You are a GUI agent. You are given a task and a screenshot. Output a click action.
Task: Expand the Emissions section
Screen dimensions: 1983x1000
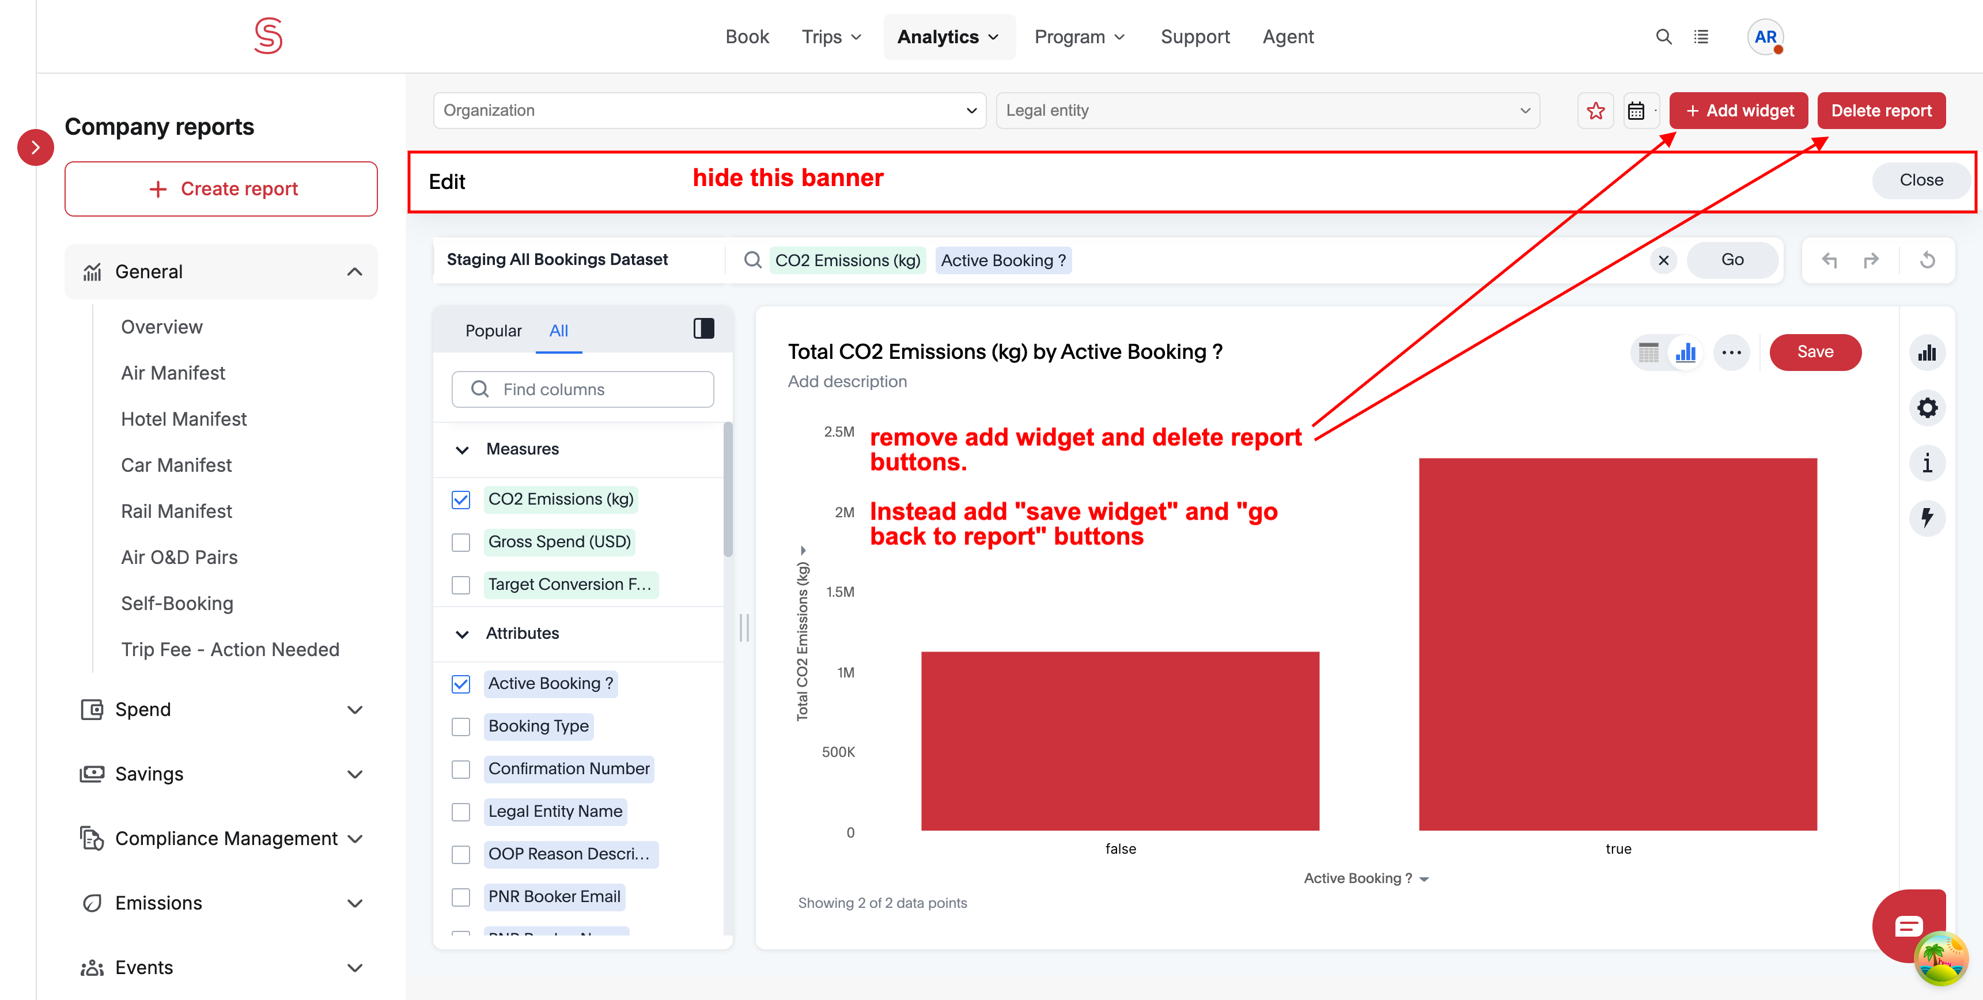[x=221, y=903]
